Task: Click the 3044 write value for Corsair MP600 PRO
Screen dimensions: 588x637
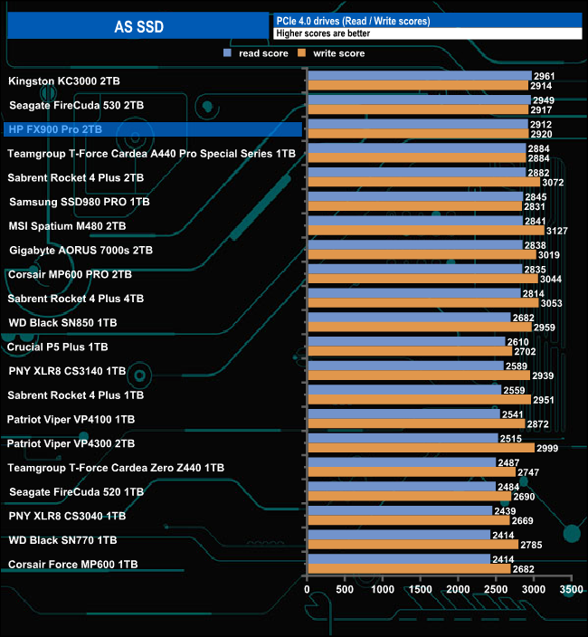Action: 551,279
